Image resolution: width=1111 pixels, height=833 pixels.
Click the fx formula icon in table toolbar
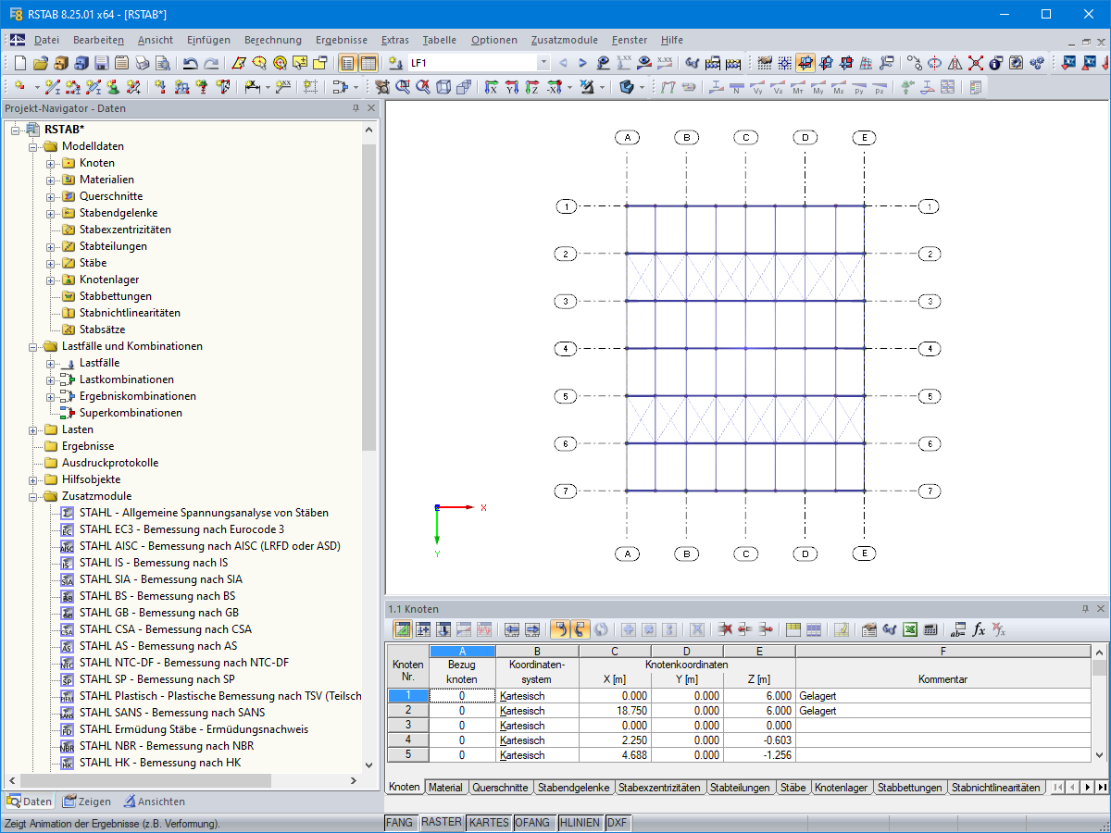(x=979, y=629)
